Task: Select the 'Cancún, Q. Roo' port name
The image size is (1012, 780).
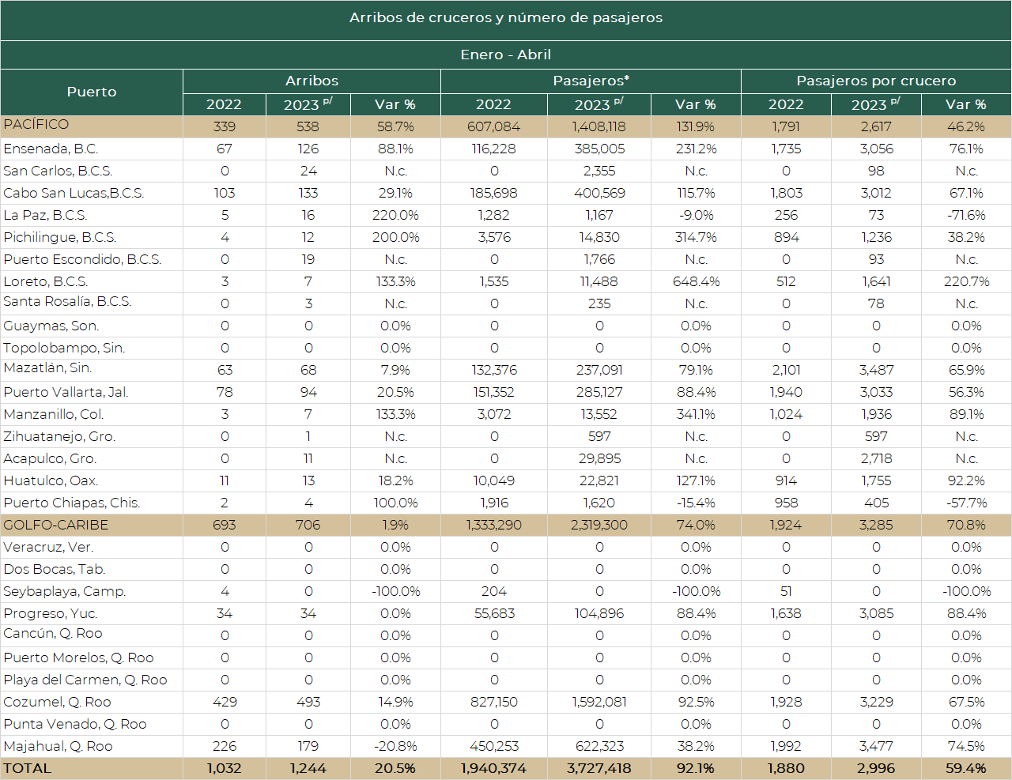Action: tap(53, 633)
